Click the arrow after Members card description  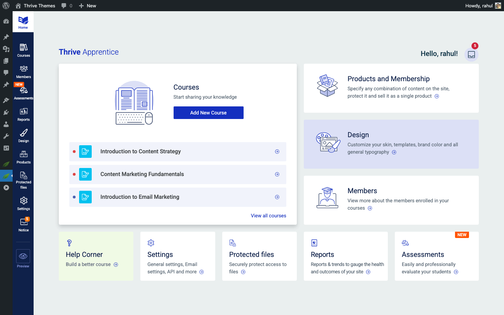370,208
